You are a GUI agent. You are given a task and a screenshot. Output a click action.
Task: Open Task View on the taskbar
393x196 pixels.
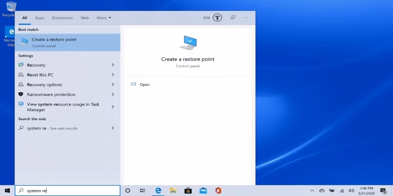pyautogui.click(x=142, y=191)
